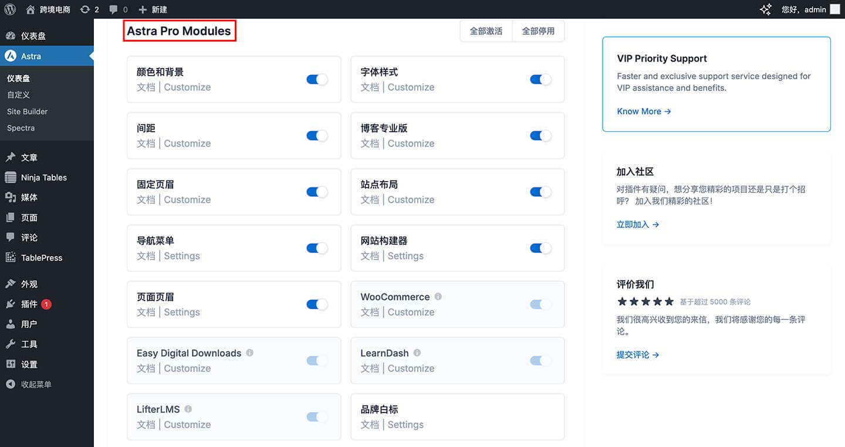Click the WooCommerce info icon

[438, 296]
